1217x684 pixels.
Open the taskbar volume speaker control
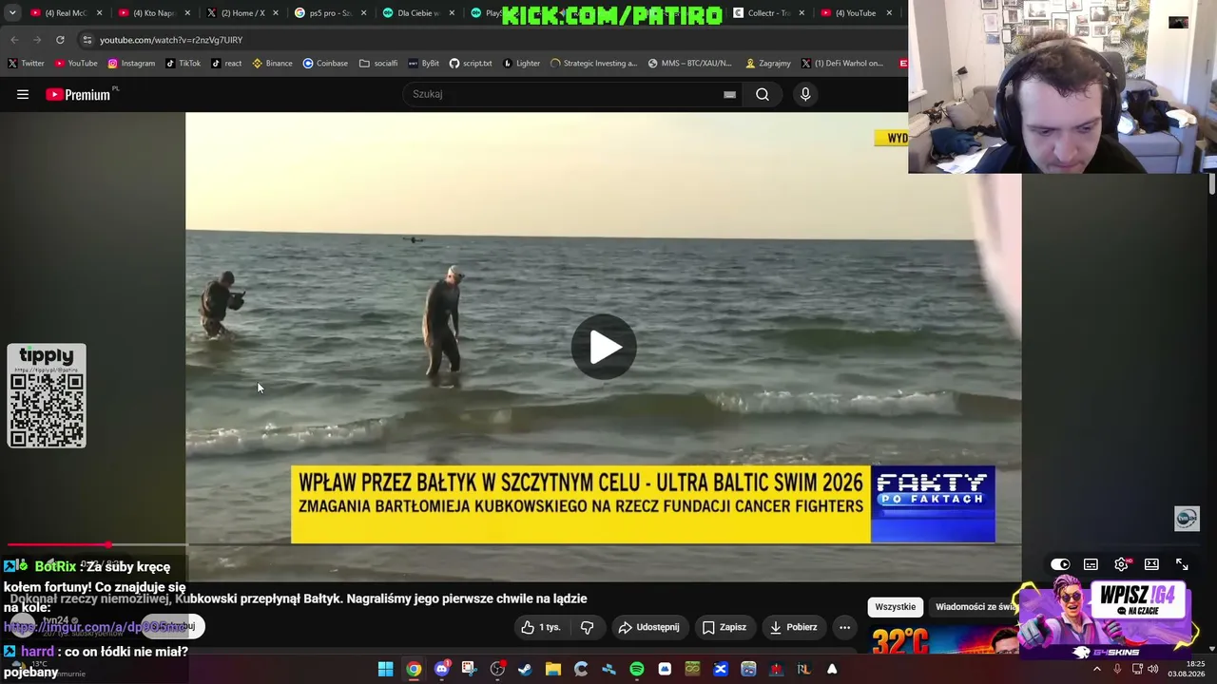[1152, 670]
